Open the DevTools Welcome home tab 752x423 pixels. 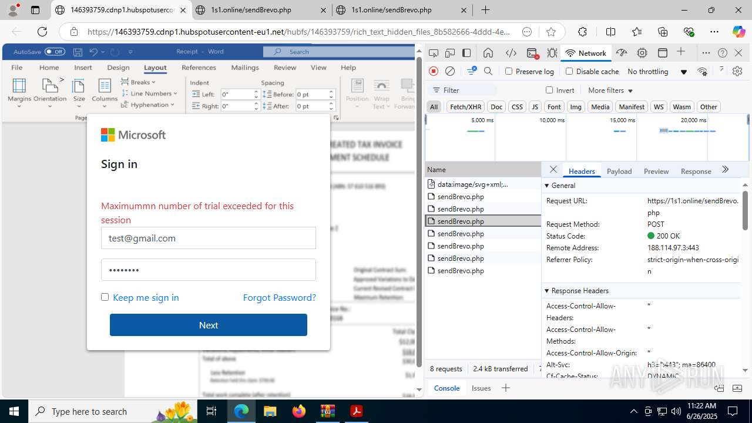tap(488, 53)
